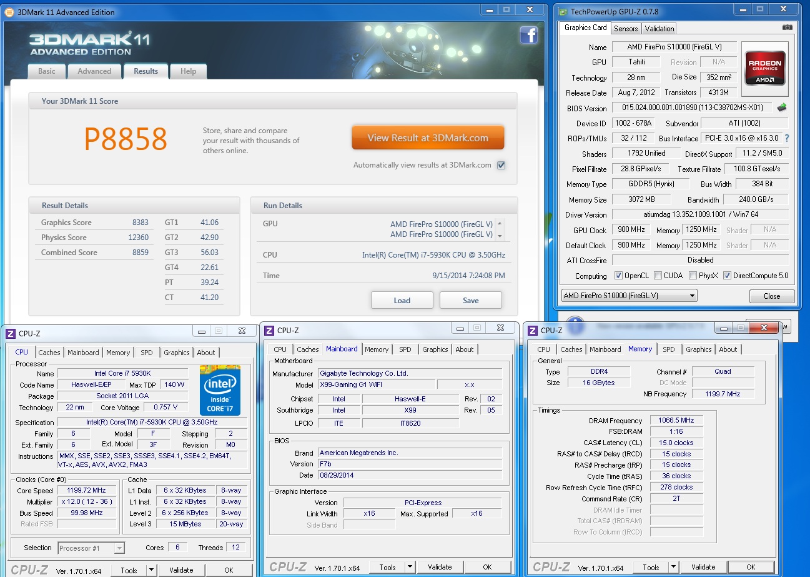
Task: Click OK in the Memory CPU-Z window
Action: pyautogui.click(x=751, y=567)
